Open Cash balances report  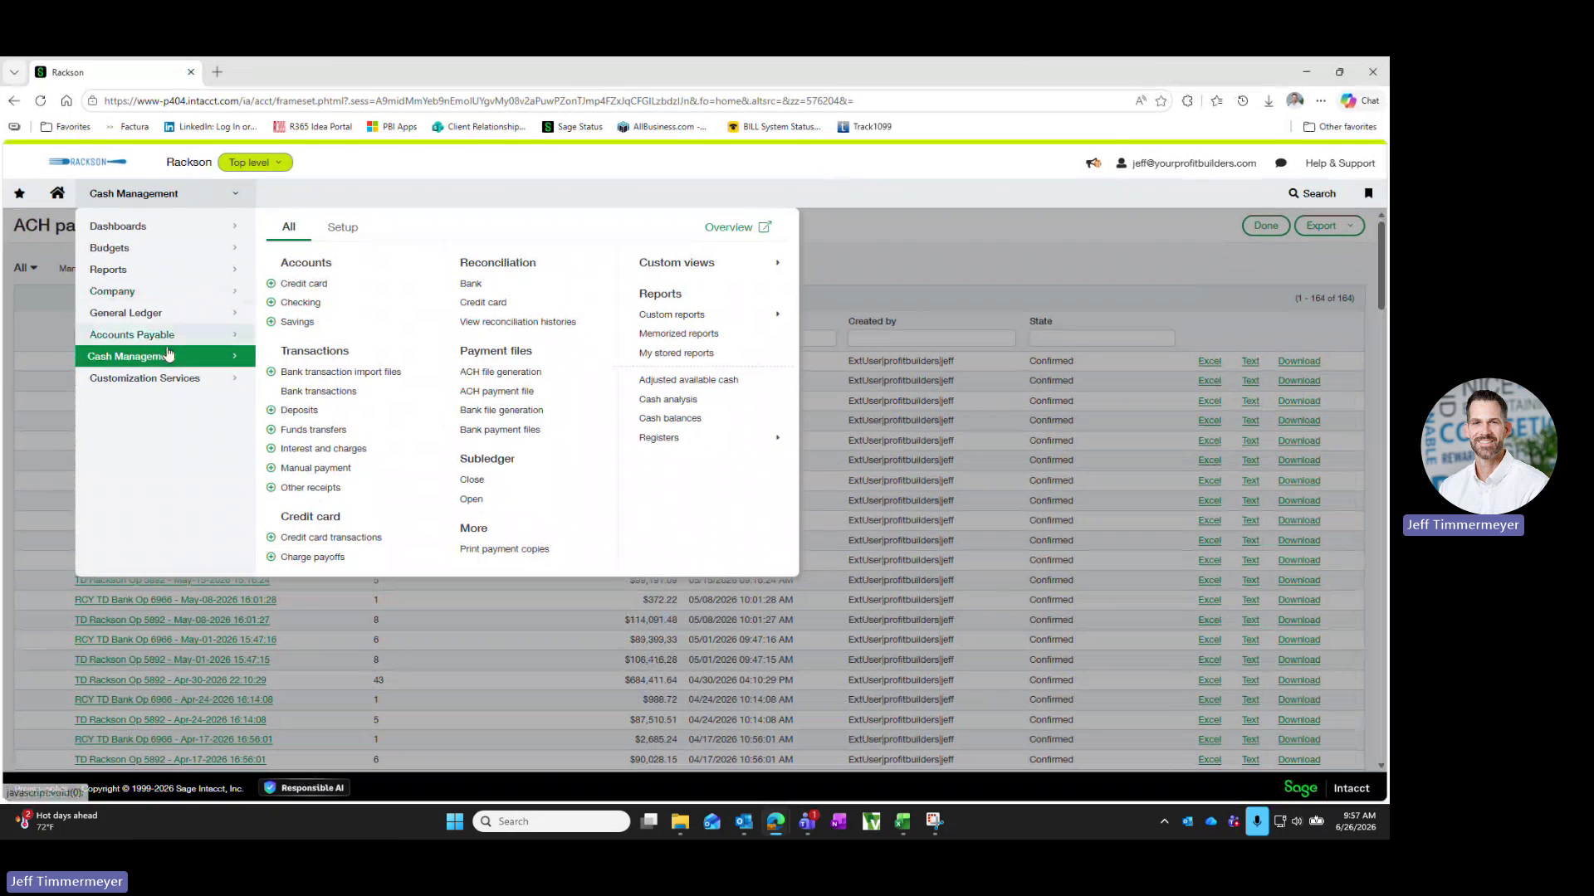[670, 418]
